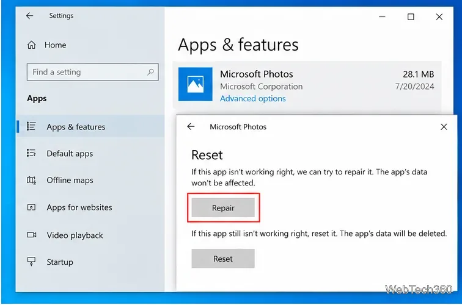Click the Video playback camera icon
462x305 pixels.
(x=32, y=235)
